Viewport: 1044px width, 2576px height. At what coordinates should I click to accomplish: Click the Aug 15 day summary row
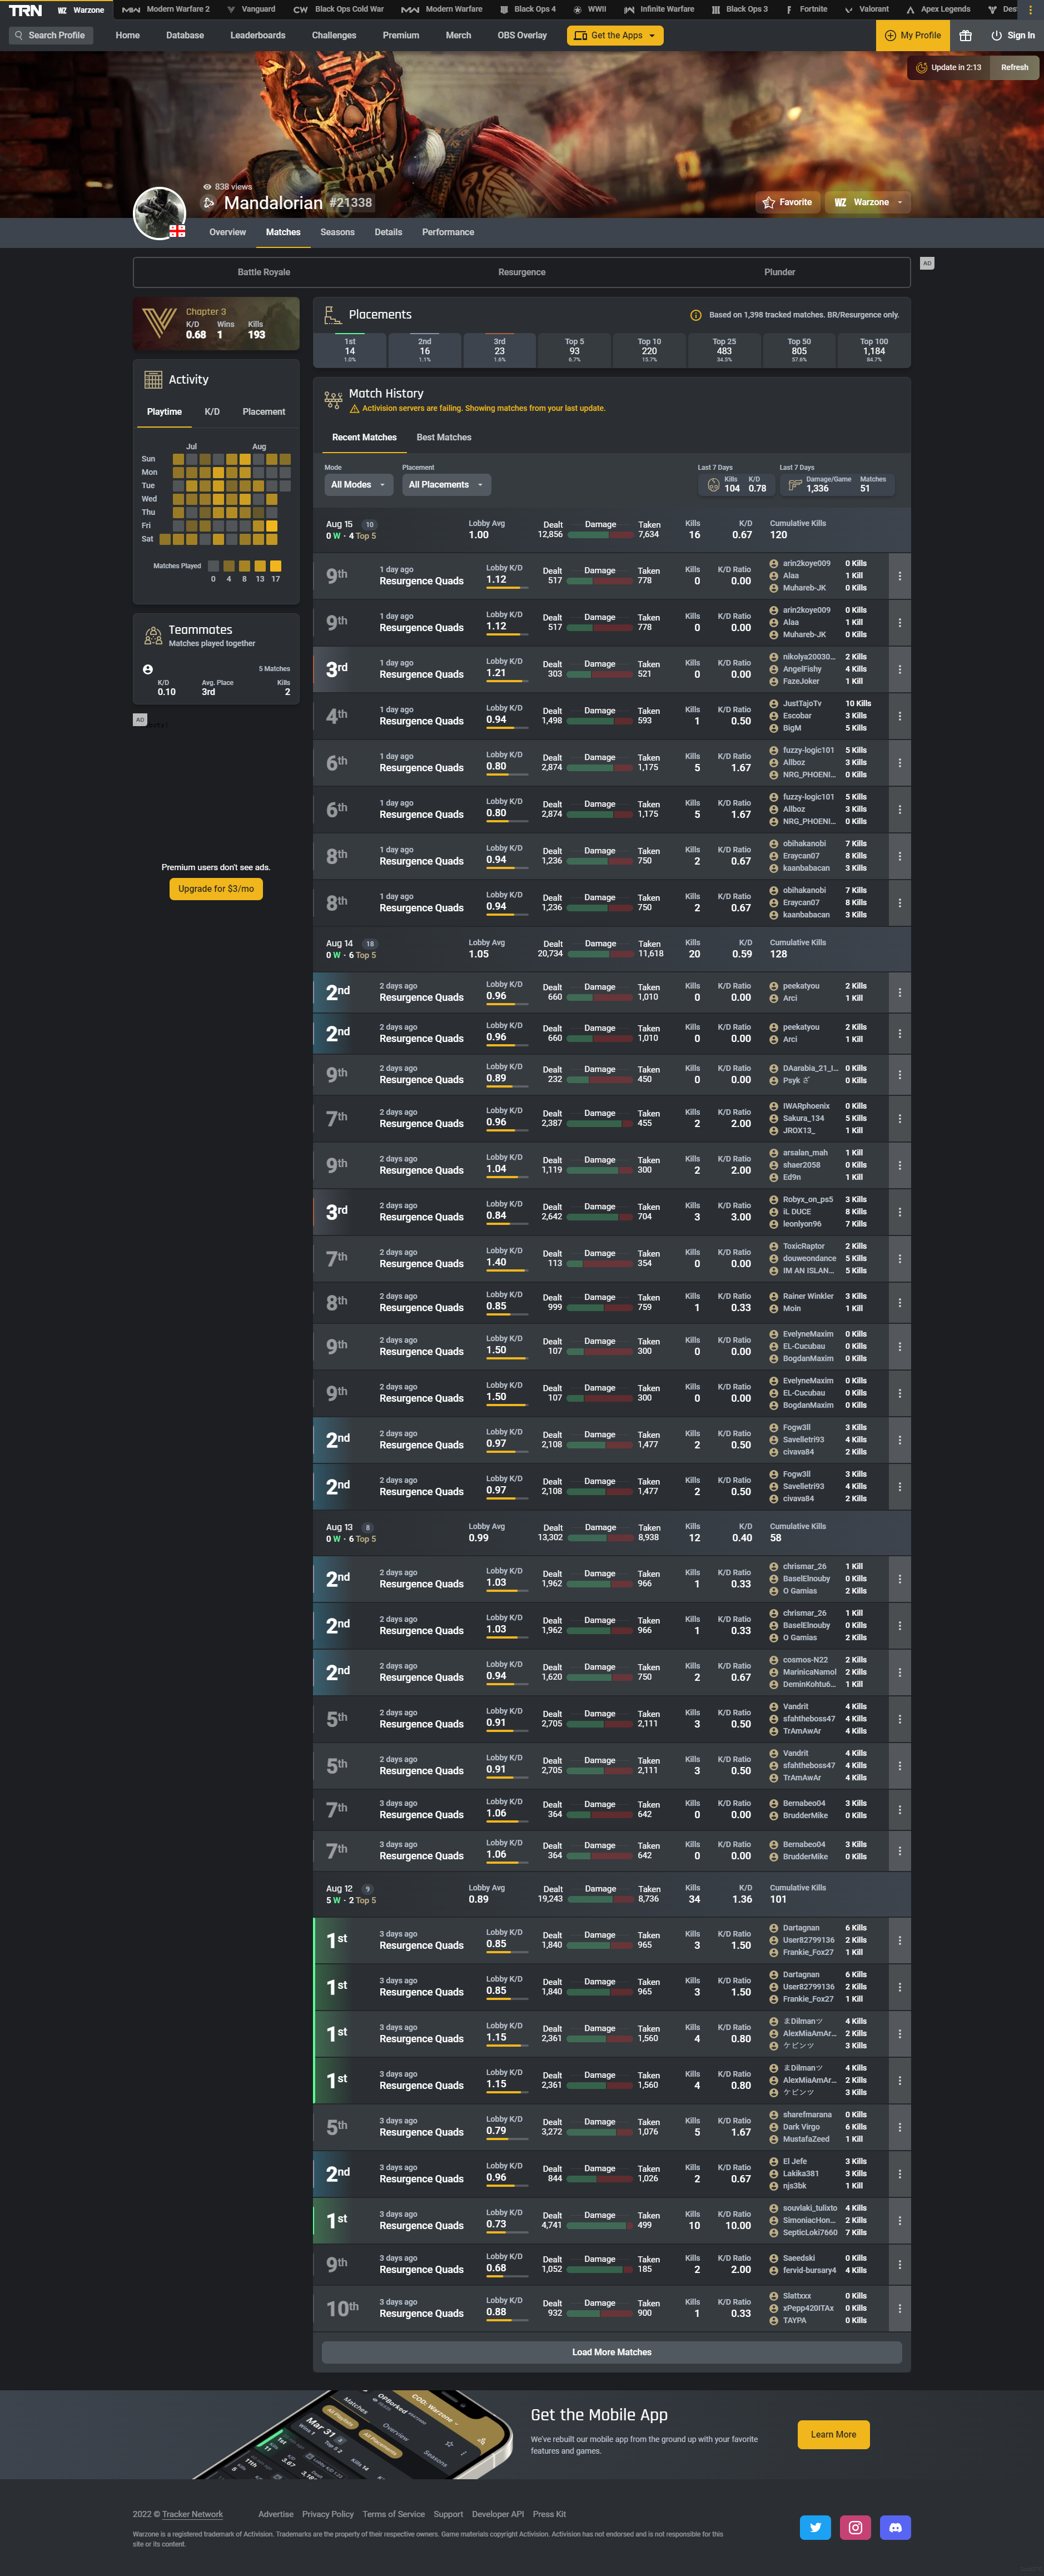[611, 529]
